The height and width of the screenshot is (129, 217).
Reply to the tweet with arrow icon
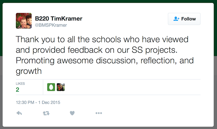coord(19,113)
